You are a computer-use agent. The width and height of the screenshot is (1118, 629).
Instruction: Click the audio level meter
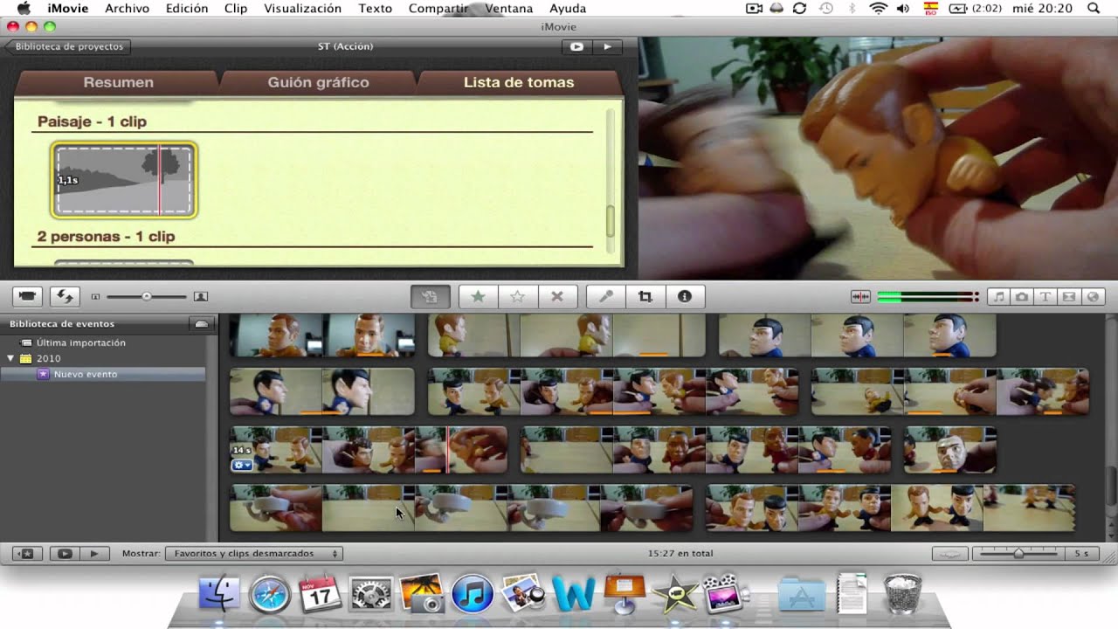click(928, 297)
